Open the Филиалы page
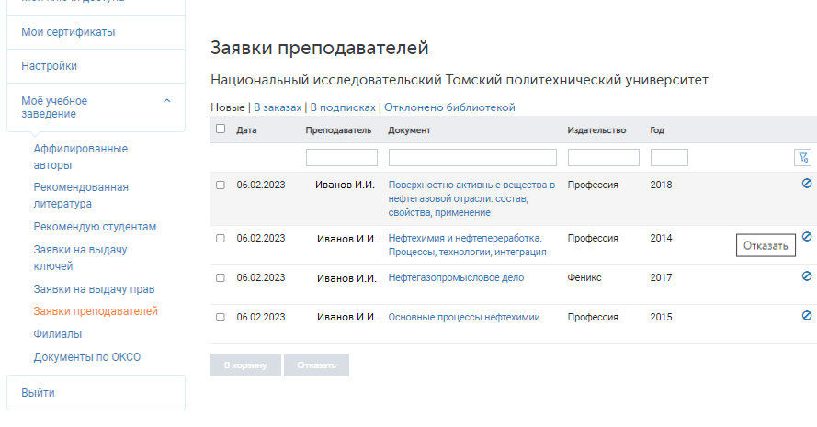817x427 pixels. [x=57, y=333]
